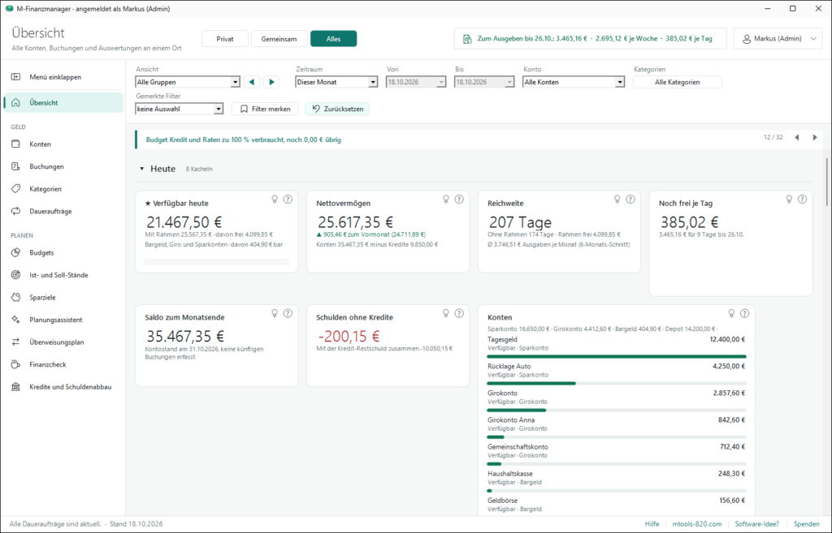Click lightbulb icon on Noch frei je Tag tile
The width and height of the screenshot is (832, 533).
point(789,200)
